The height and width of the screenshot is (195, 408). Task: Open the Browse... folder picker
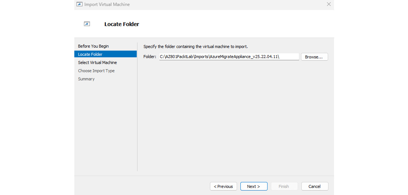point(314,57)
